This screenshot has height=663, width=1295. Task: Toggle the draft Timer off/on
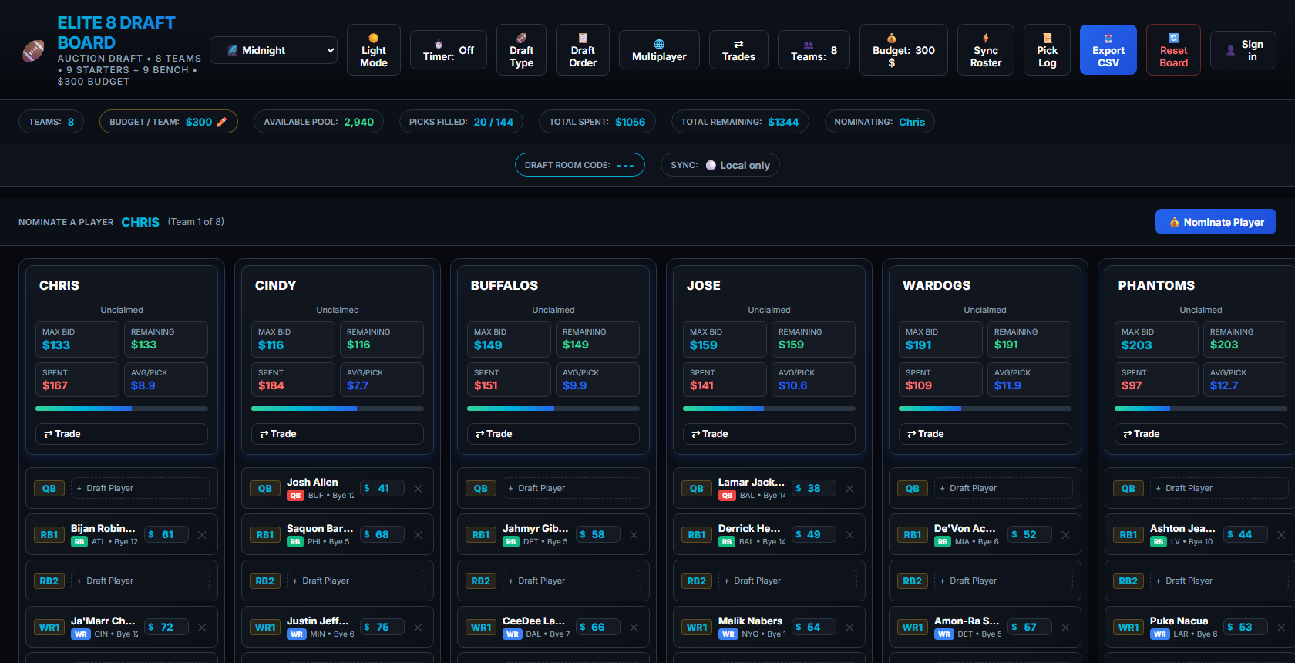pyautogui.click(x=449, y=50)
